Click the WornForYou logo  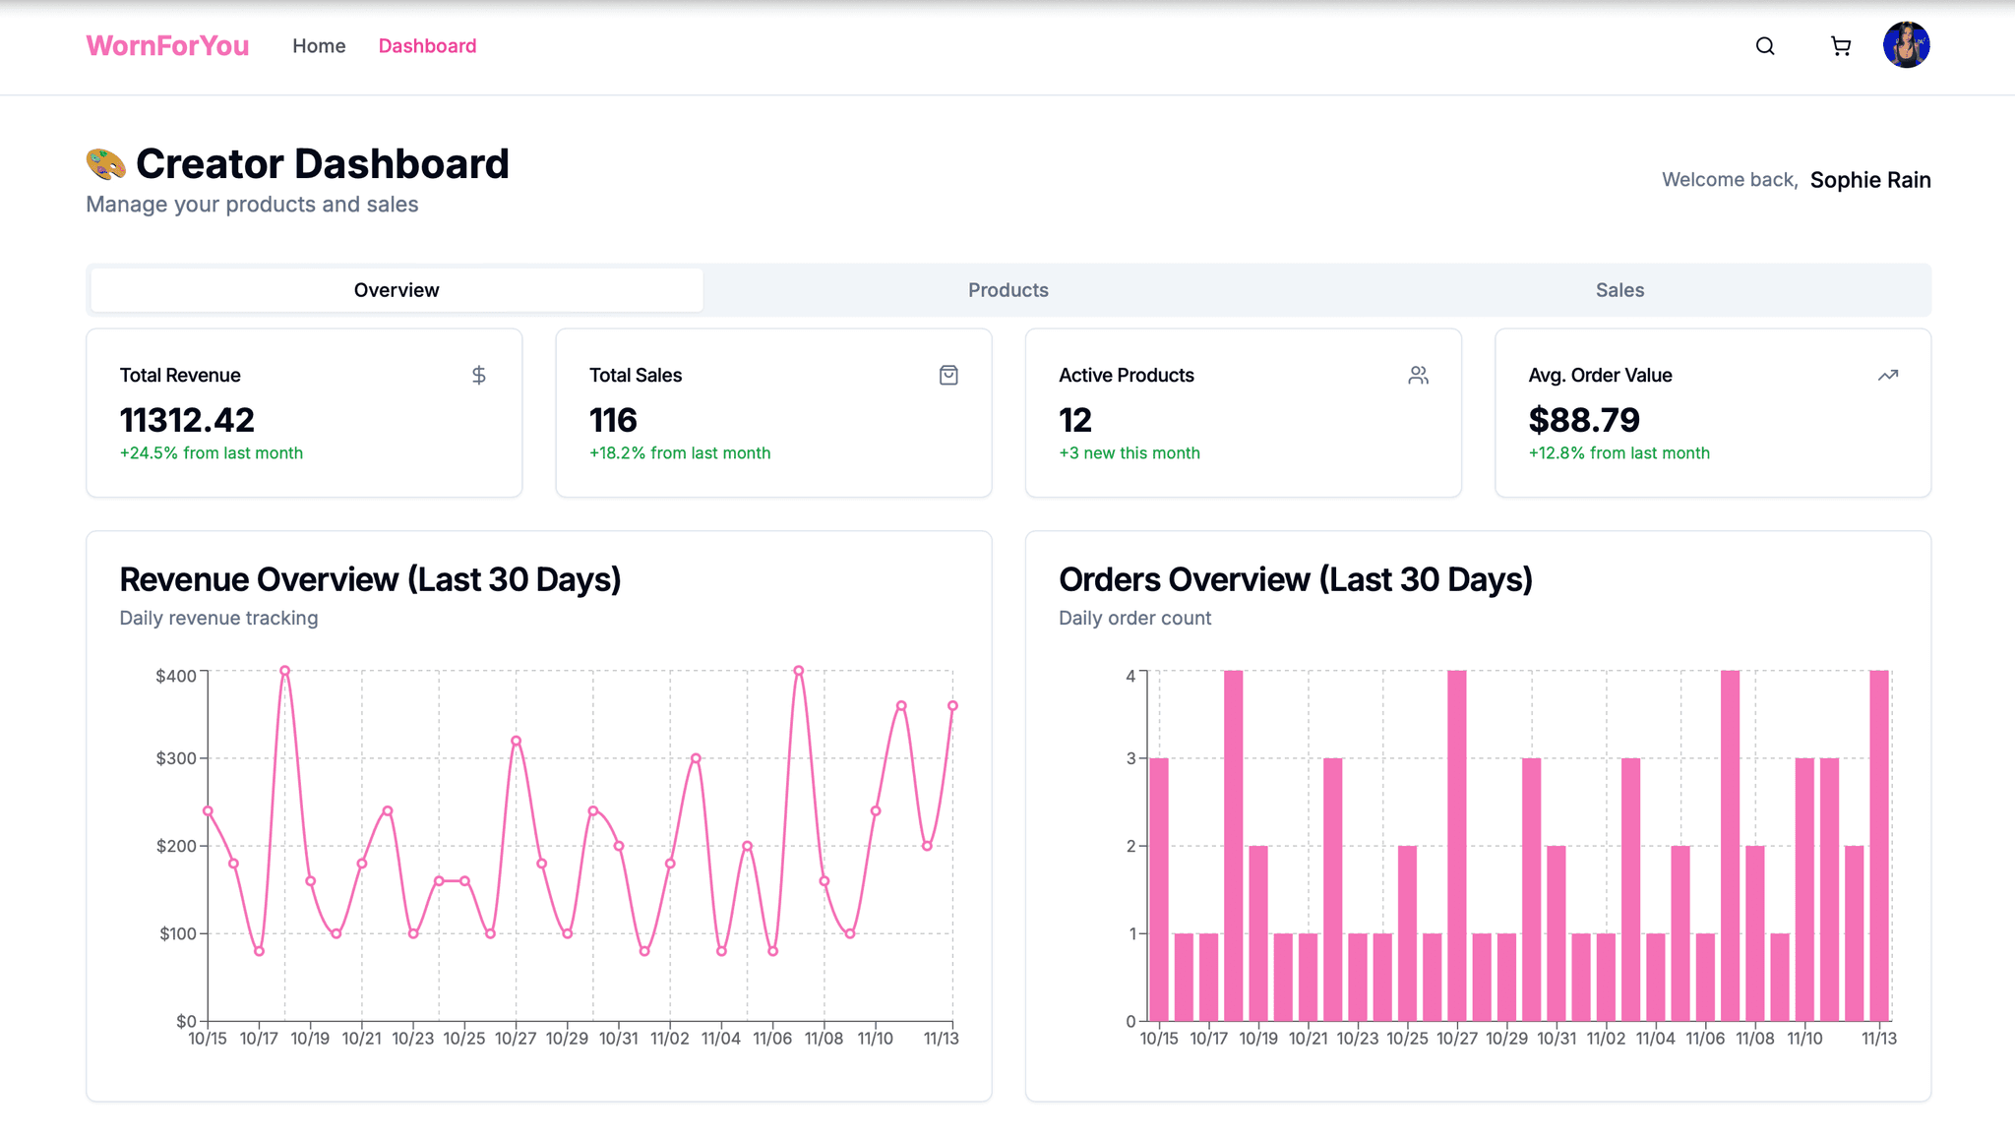coord(167,45)
